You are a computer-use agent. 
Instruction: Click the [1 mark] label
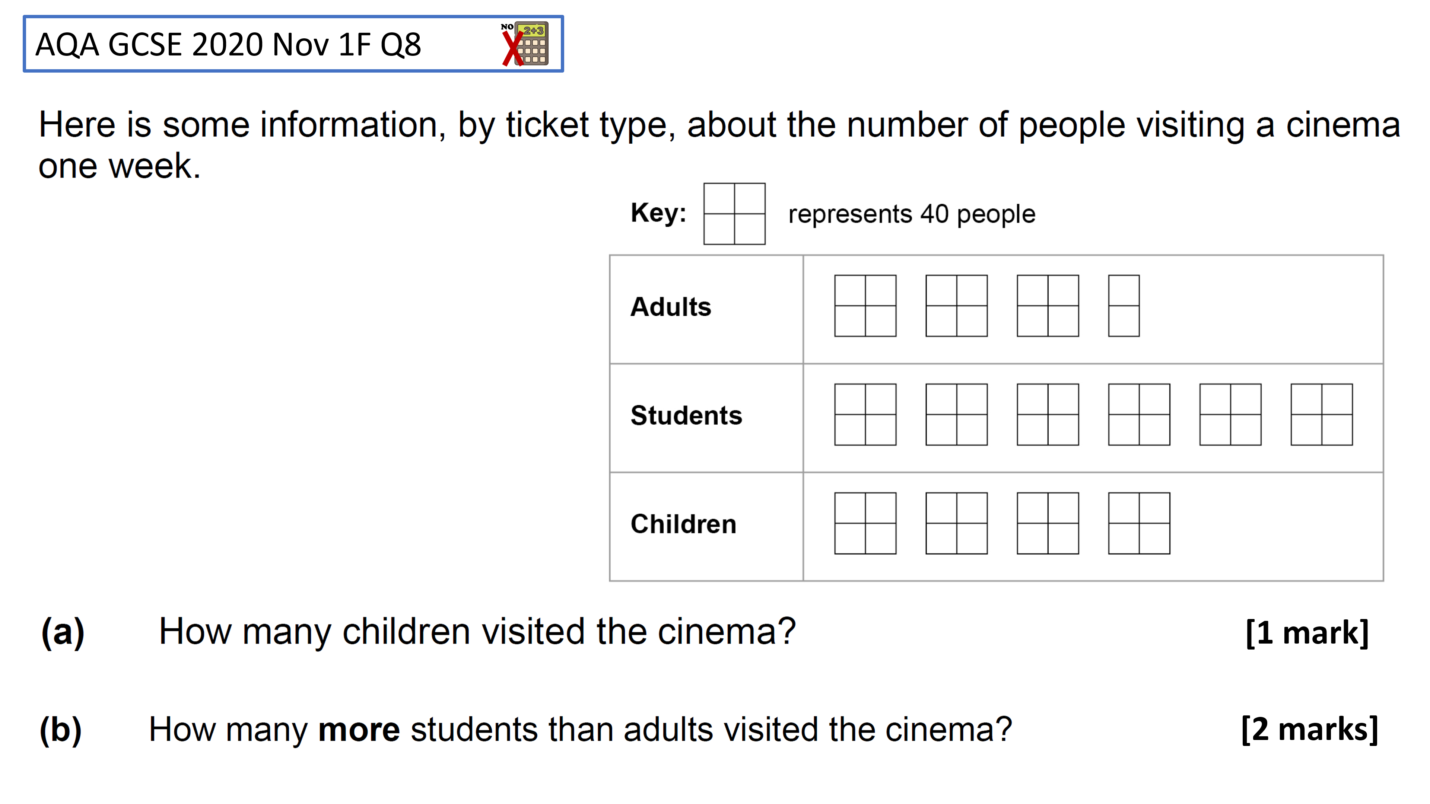point(1307,633)
